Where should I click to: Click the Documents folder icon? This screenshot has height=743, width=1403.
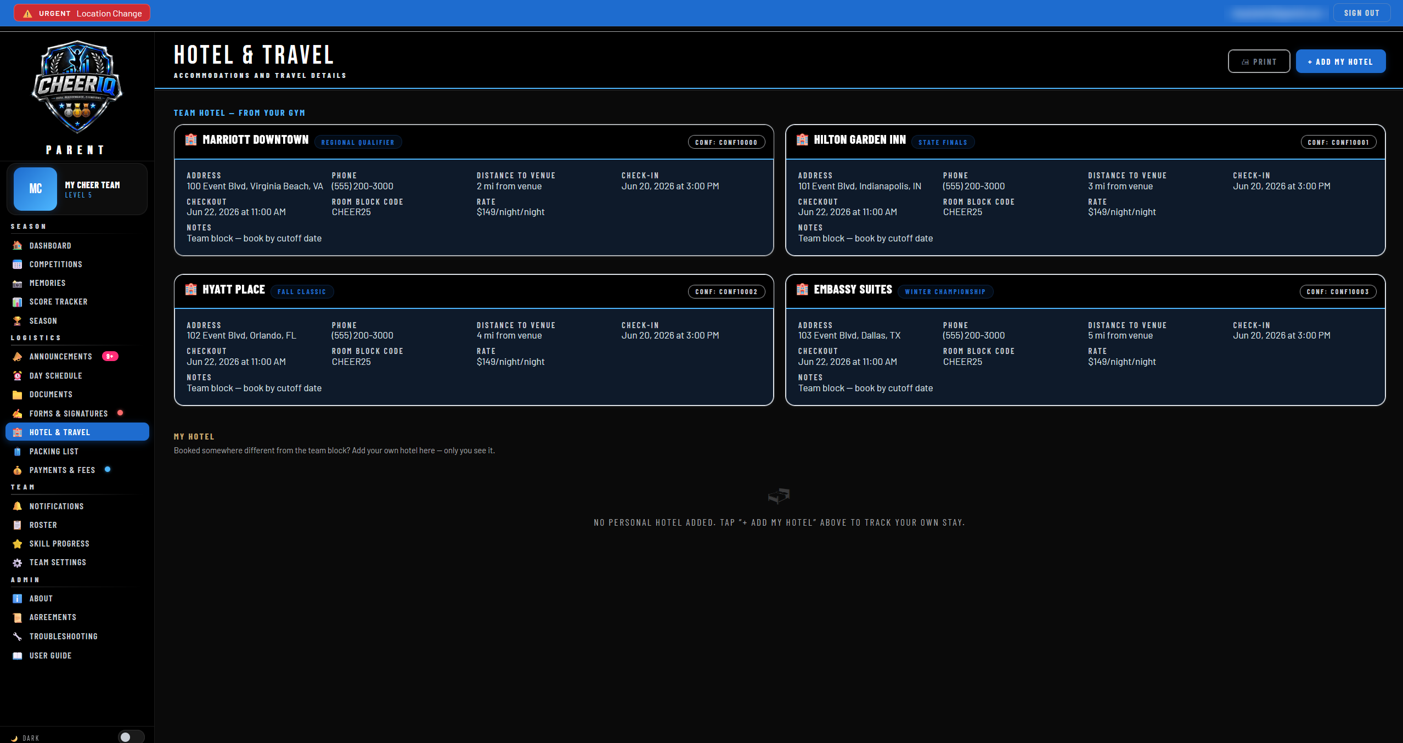click(18, 395)
